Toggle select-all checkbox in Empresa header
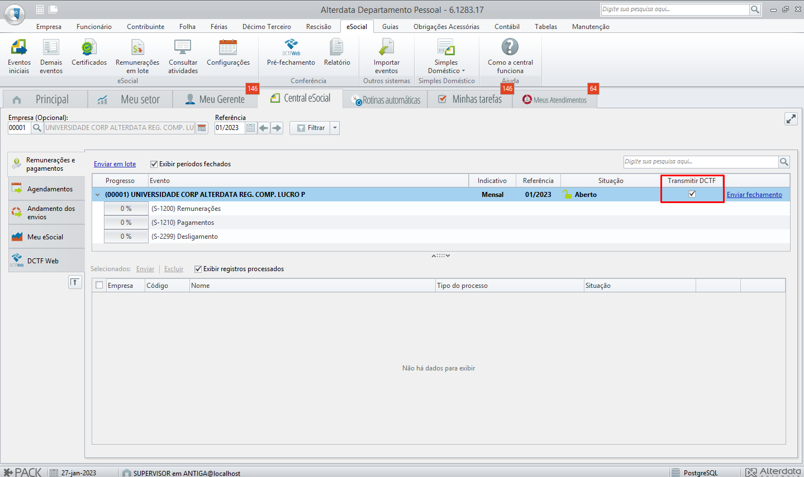Viewport: 804px width, 477px height. tap(99, 285)
